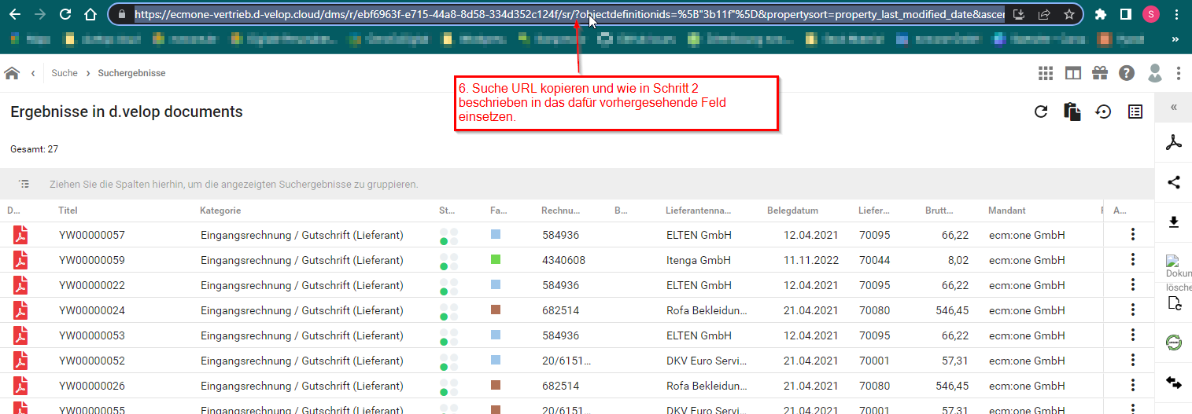Click the green color swatch for Itenga GmbH

(496, 259)
